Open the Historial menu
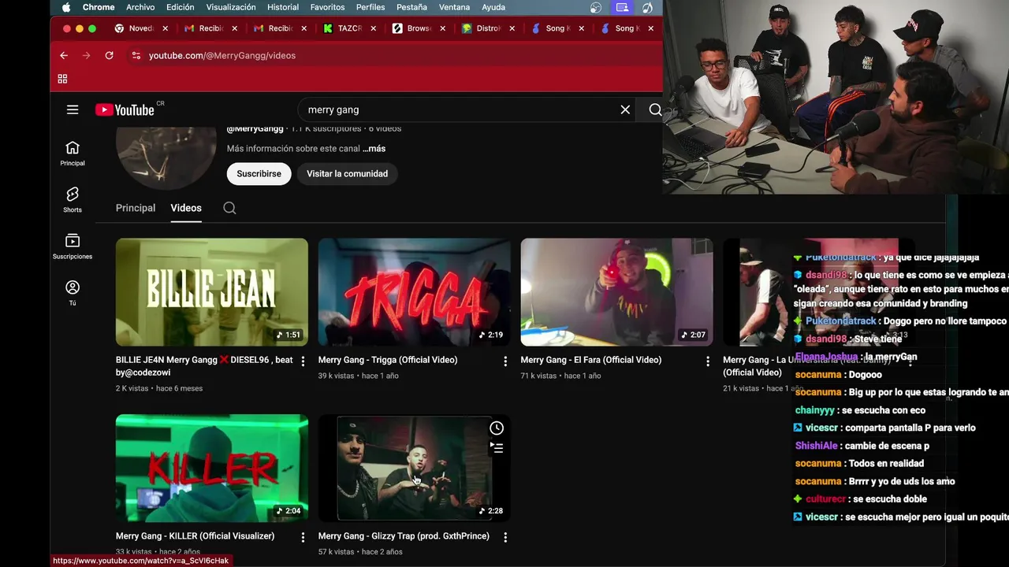Screen dimensions: 1009x567 (x=283, y=7)
